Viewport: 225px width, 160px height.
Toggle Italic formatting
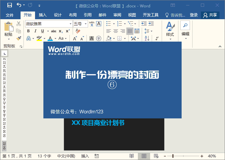tap(35, 31)
